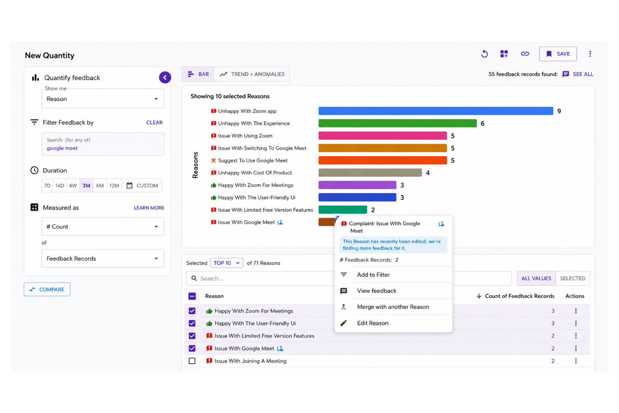Click count 2 for Issue With Joining A Meeting
The image size is (619, 413).
point(553,361)
